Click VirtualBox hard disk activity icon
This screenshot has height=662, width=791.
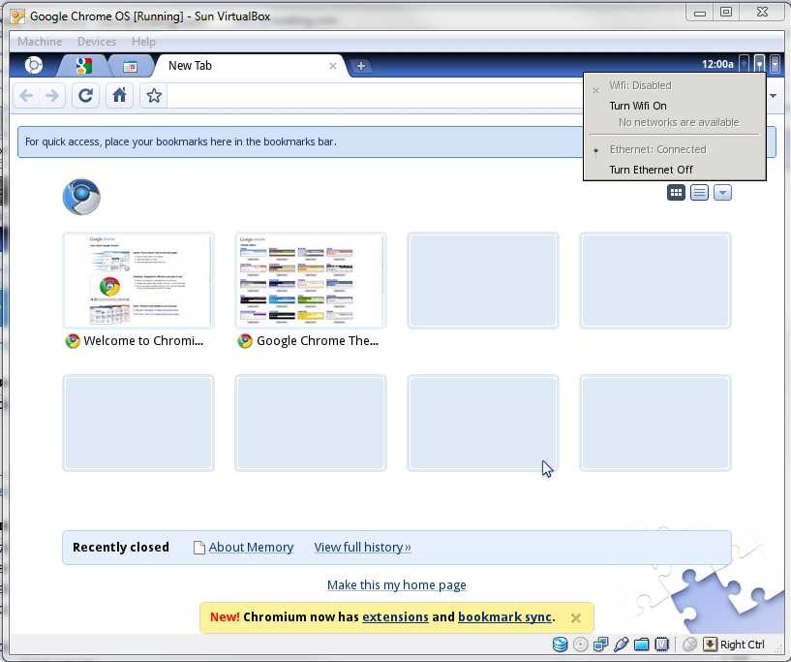pos(560,645)
